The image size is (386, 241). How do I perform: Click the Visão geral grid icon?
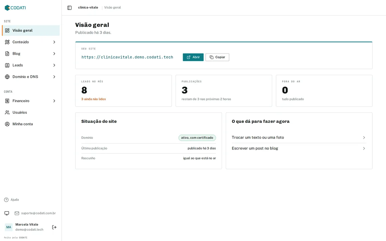pyautogui.click(x=7, y=30)
